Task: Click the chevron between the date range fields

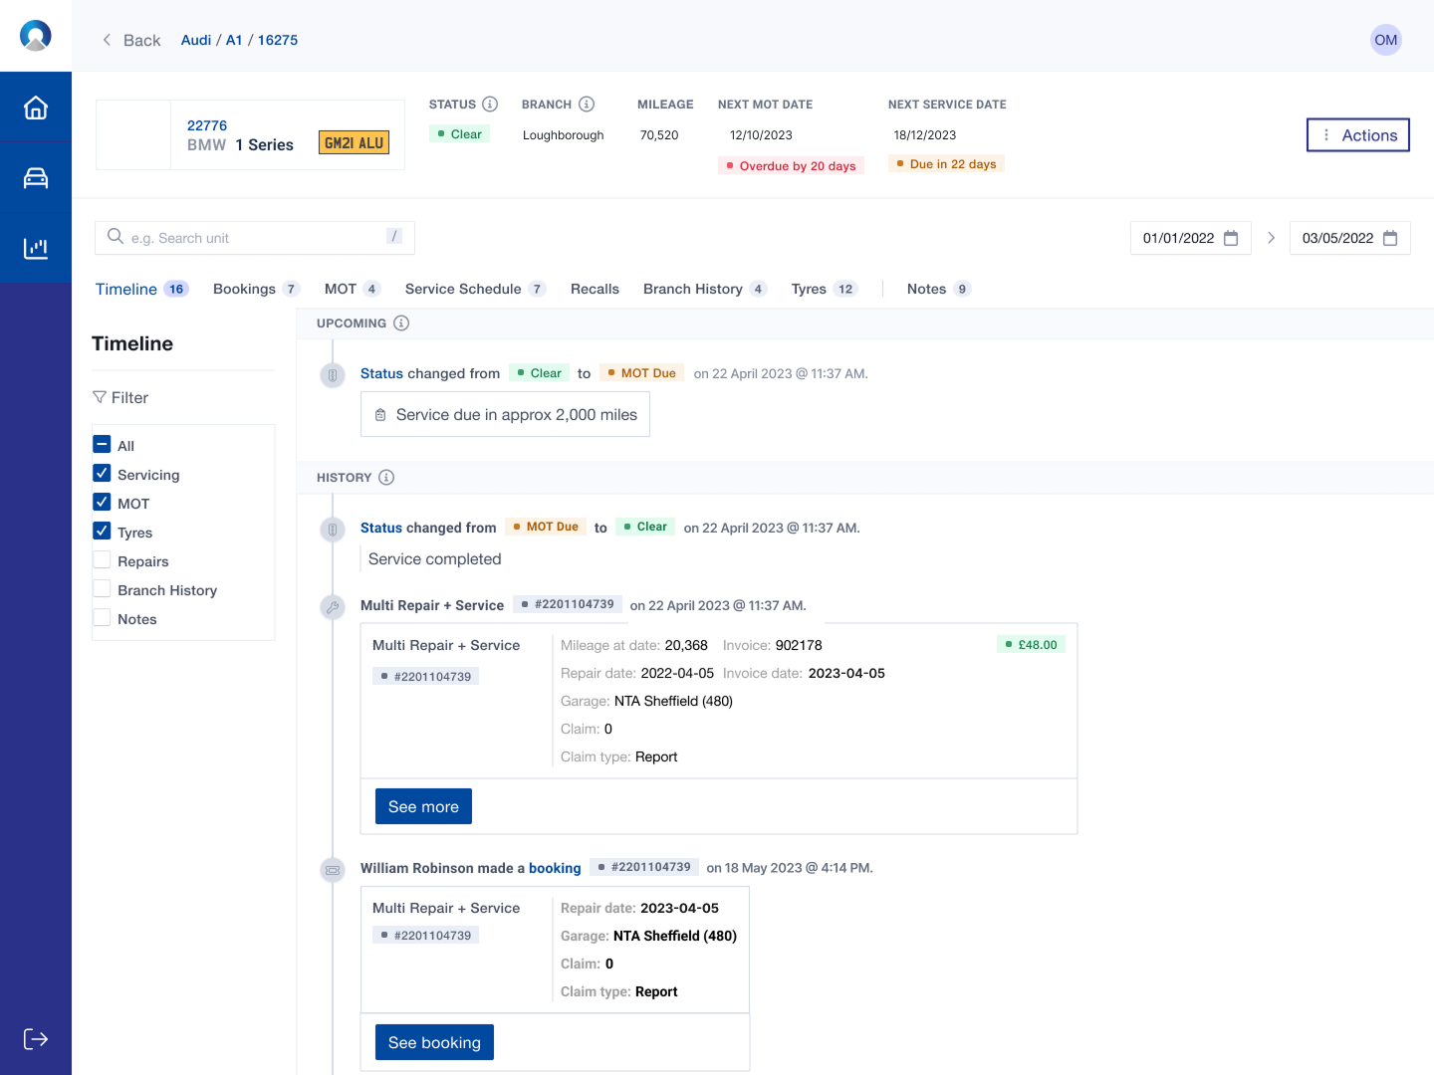Action: point(1271,238)
